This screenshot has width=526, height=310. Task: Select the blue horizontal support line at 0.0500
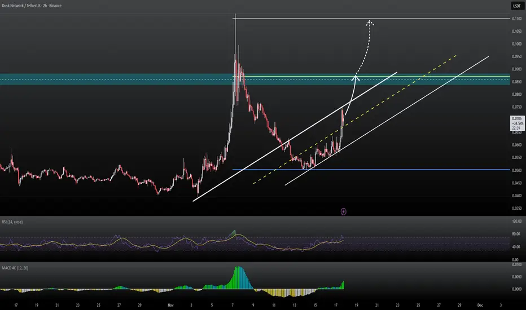click(371, 170)
